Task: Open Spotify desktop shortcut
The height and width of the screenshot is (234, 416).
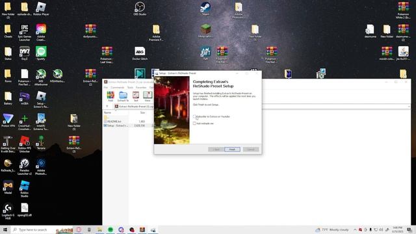Action: (41, 53)
